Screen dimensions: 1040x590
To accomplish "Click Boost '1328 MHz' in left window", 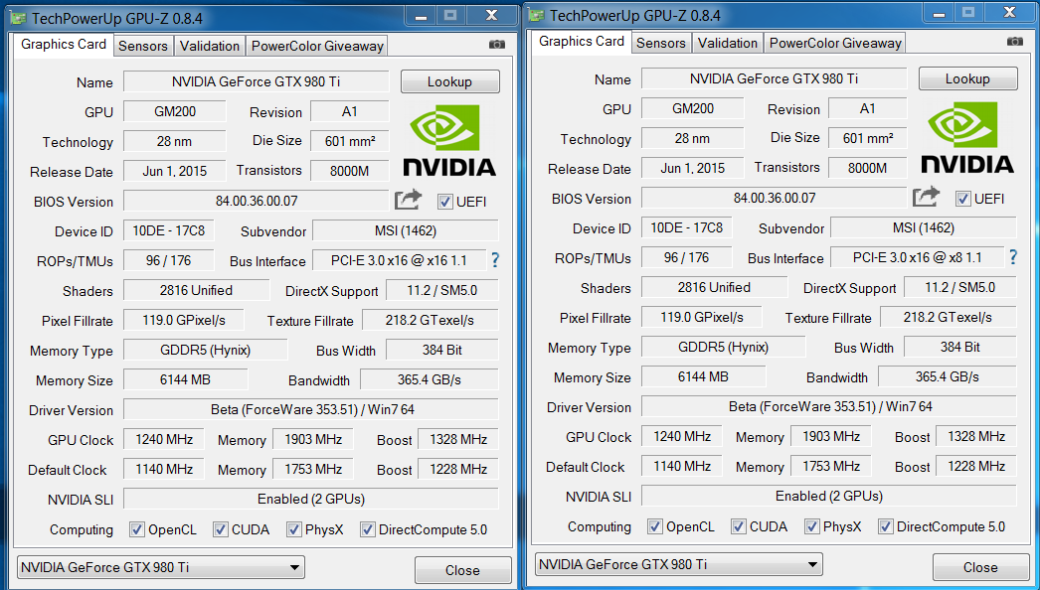I will coord(458,439).
